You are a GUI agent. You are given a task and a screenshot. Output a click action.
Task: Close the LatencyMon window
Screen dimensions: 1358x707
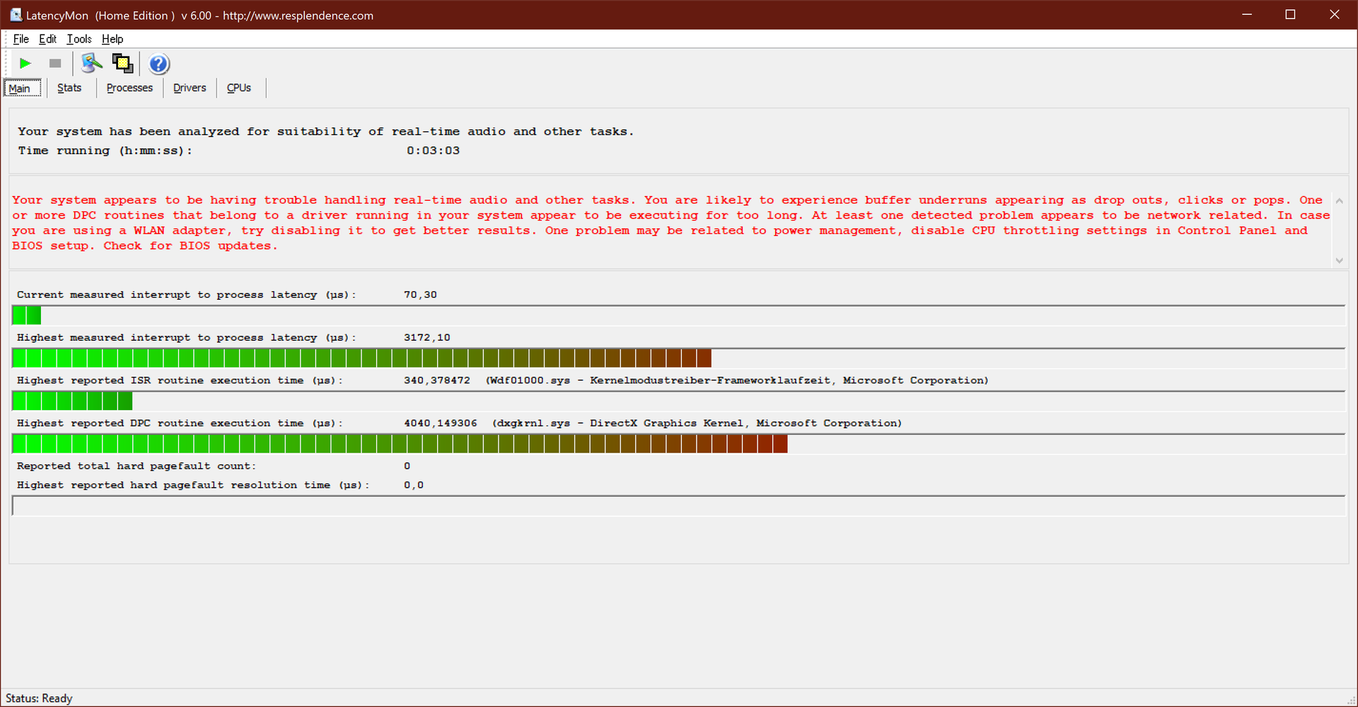(1335, 15)
